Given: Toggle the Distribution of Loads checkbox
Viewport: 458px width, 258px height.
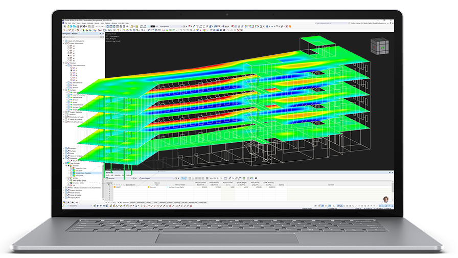Looking at the screenshot, I should 66,117.
